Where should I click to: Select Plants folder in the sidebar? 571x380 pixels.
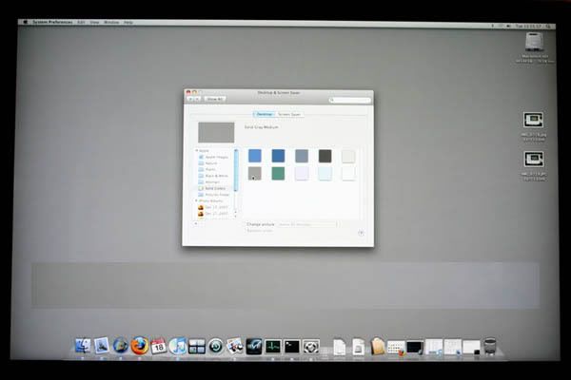pos(207,169)
